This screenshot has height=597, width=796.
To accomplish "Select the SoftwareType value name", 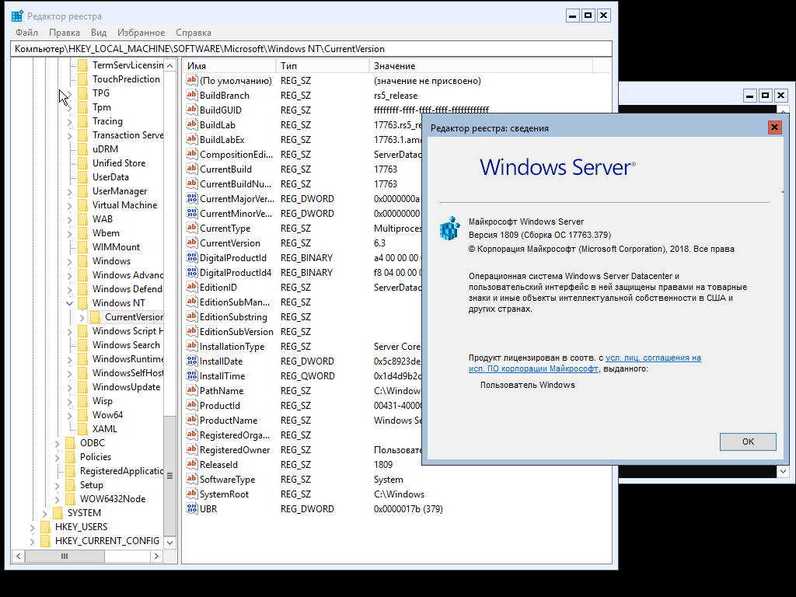I will [x=228, y=479].
